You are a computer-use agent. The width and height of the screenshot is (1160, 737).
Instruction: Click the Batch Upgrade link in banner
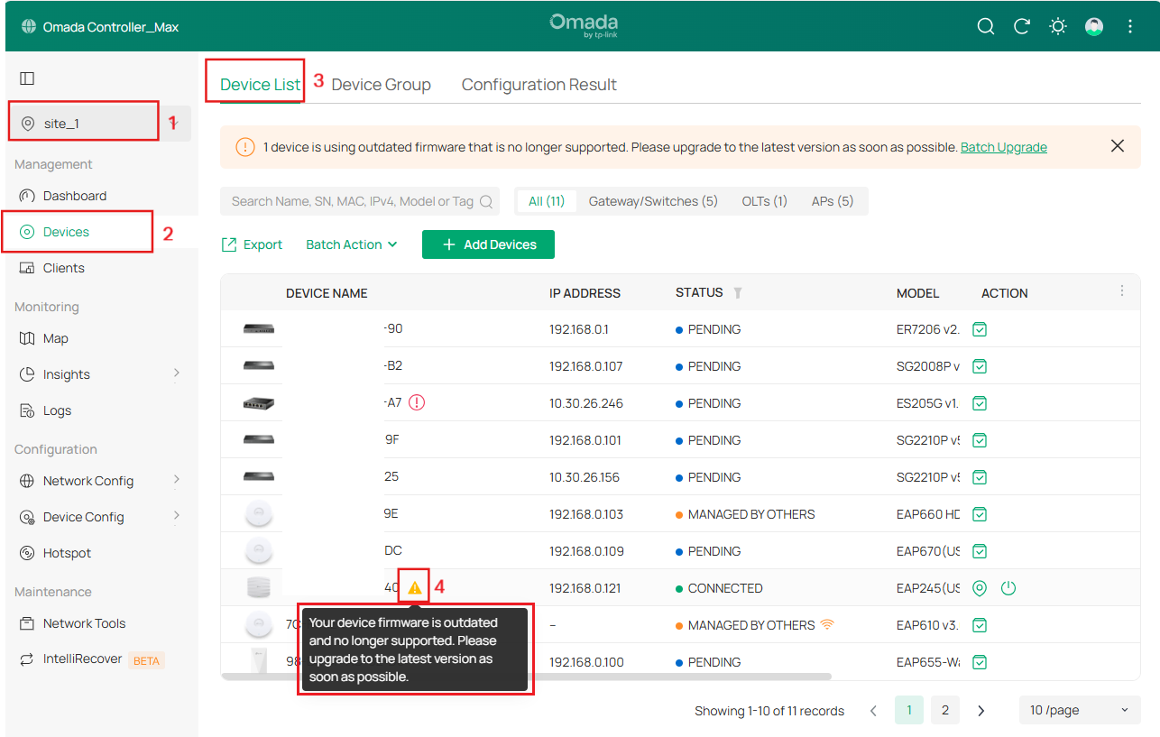point(1003,147)
